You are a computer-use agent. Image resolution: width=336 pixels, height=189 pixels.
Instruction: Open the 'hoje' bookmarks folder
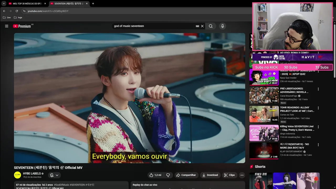point(18,18)
